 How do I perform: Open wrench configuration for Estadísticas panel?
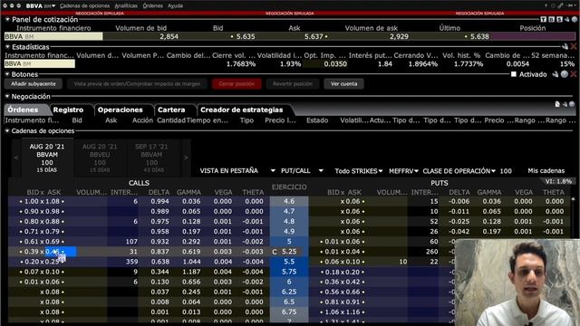pyautogui.click(x=565, y=46)
